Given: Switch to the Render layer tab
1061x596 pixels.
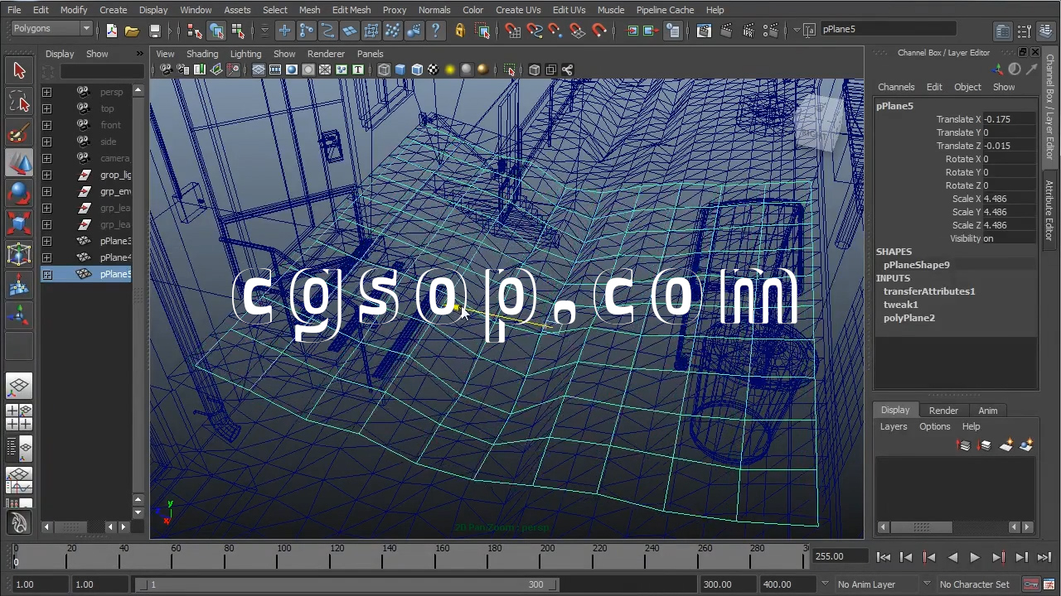Looking at the screenshot, I should click(x=943, y=411).
